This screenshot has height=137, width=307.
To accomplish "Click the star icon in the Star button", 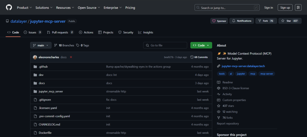I will pyautogui.click(x=283, y=21).
